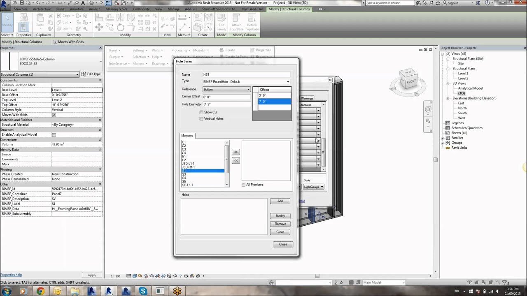Viewport: 527px width, 296px height.
Task: Toggle the Properties palette ribbon icon
Action: [23, 27]
